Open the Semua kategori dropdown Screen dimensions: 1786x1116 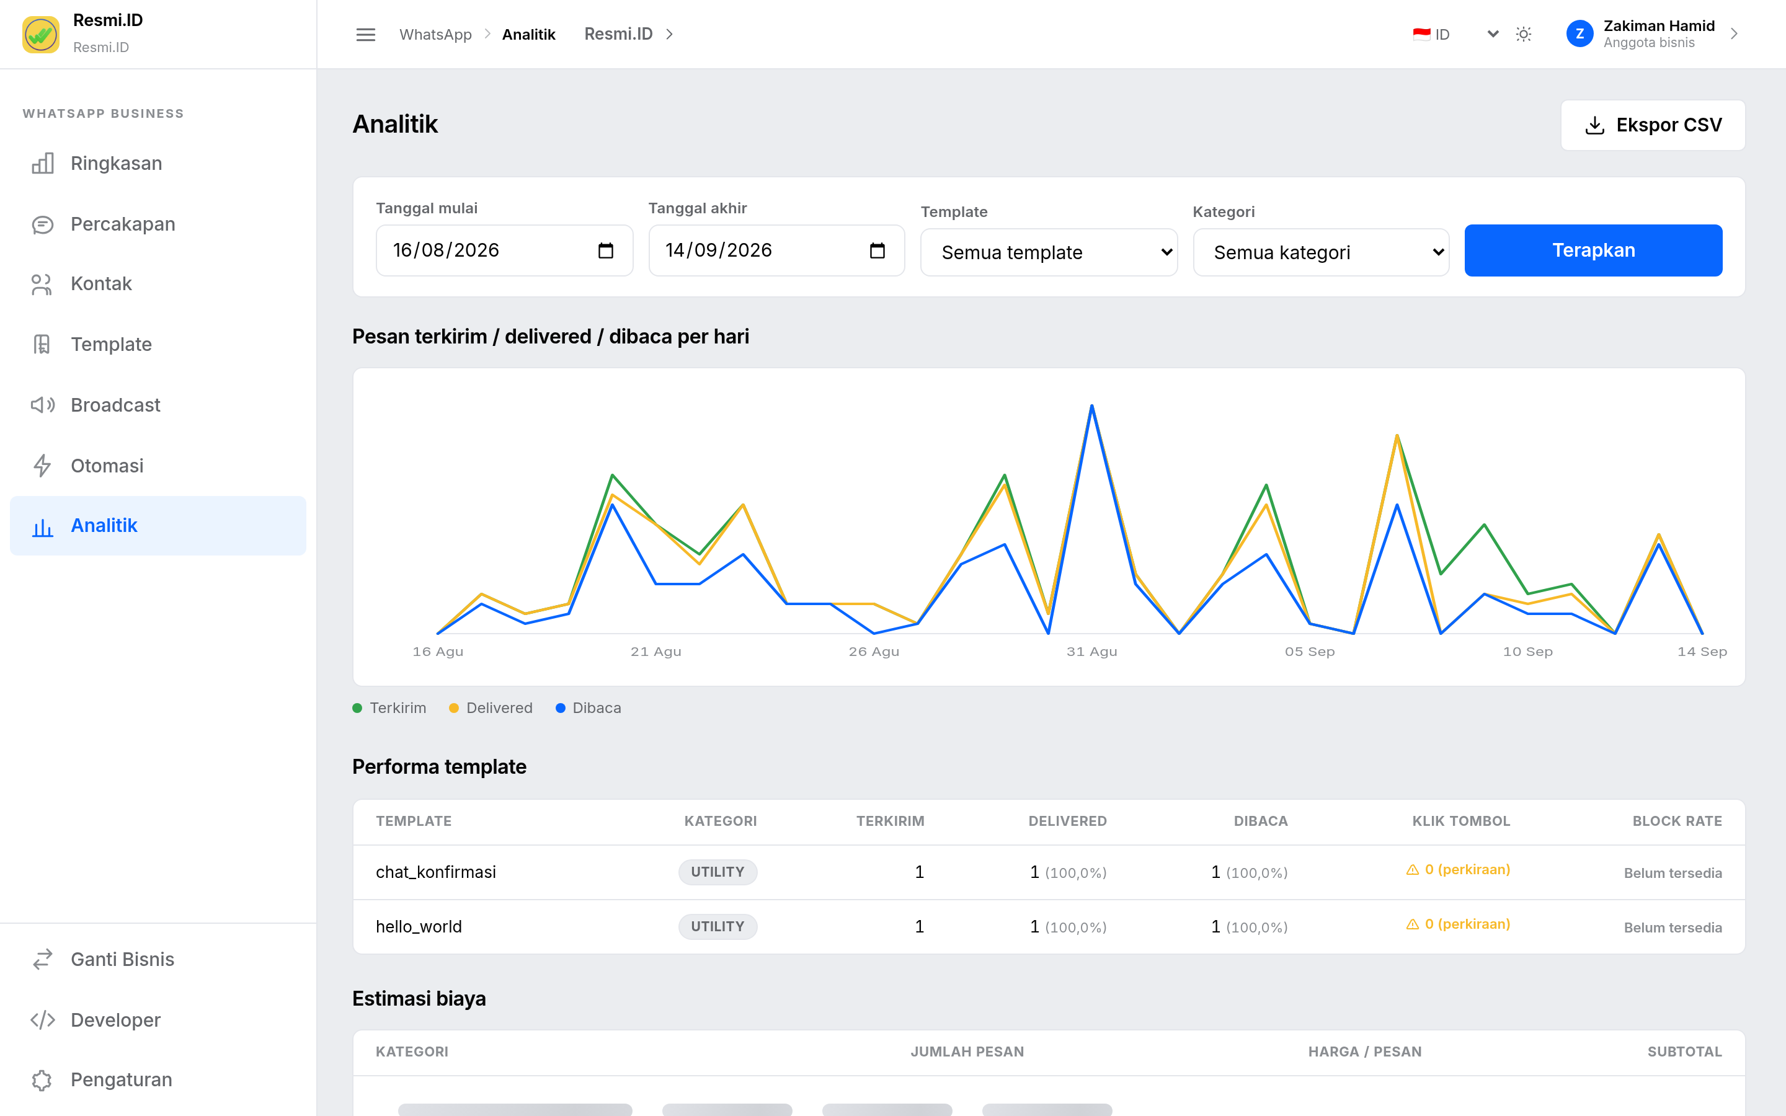point(1321,252)
